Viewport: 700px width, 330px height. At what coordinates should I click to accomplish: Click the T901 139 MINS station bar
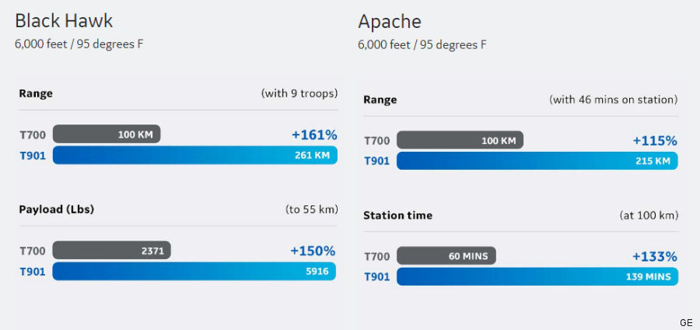pos(537,276)
